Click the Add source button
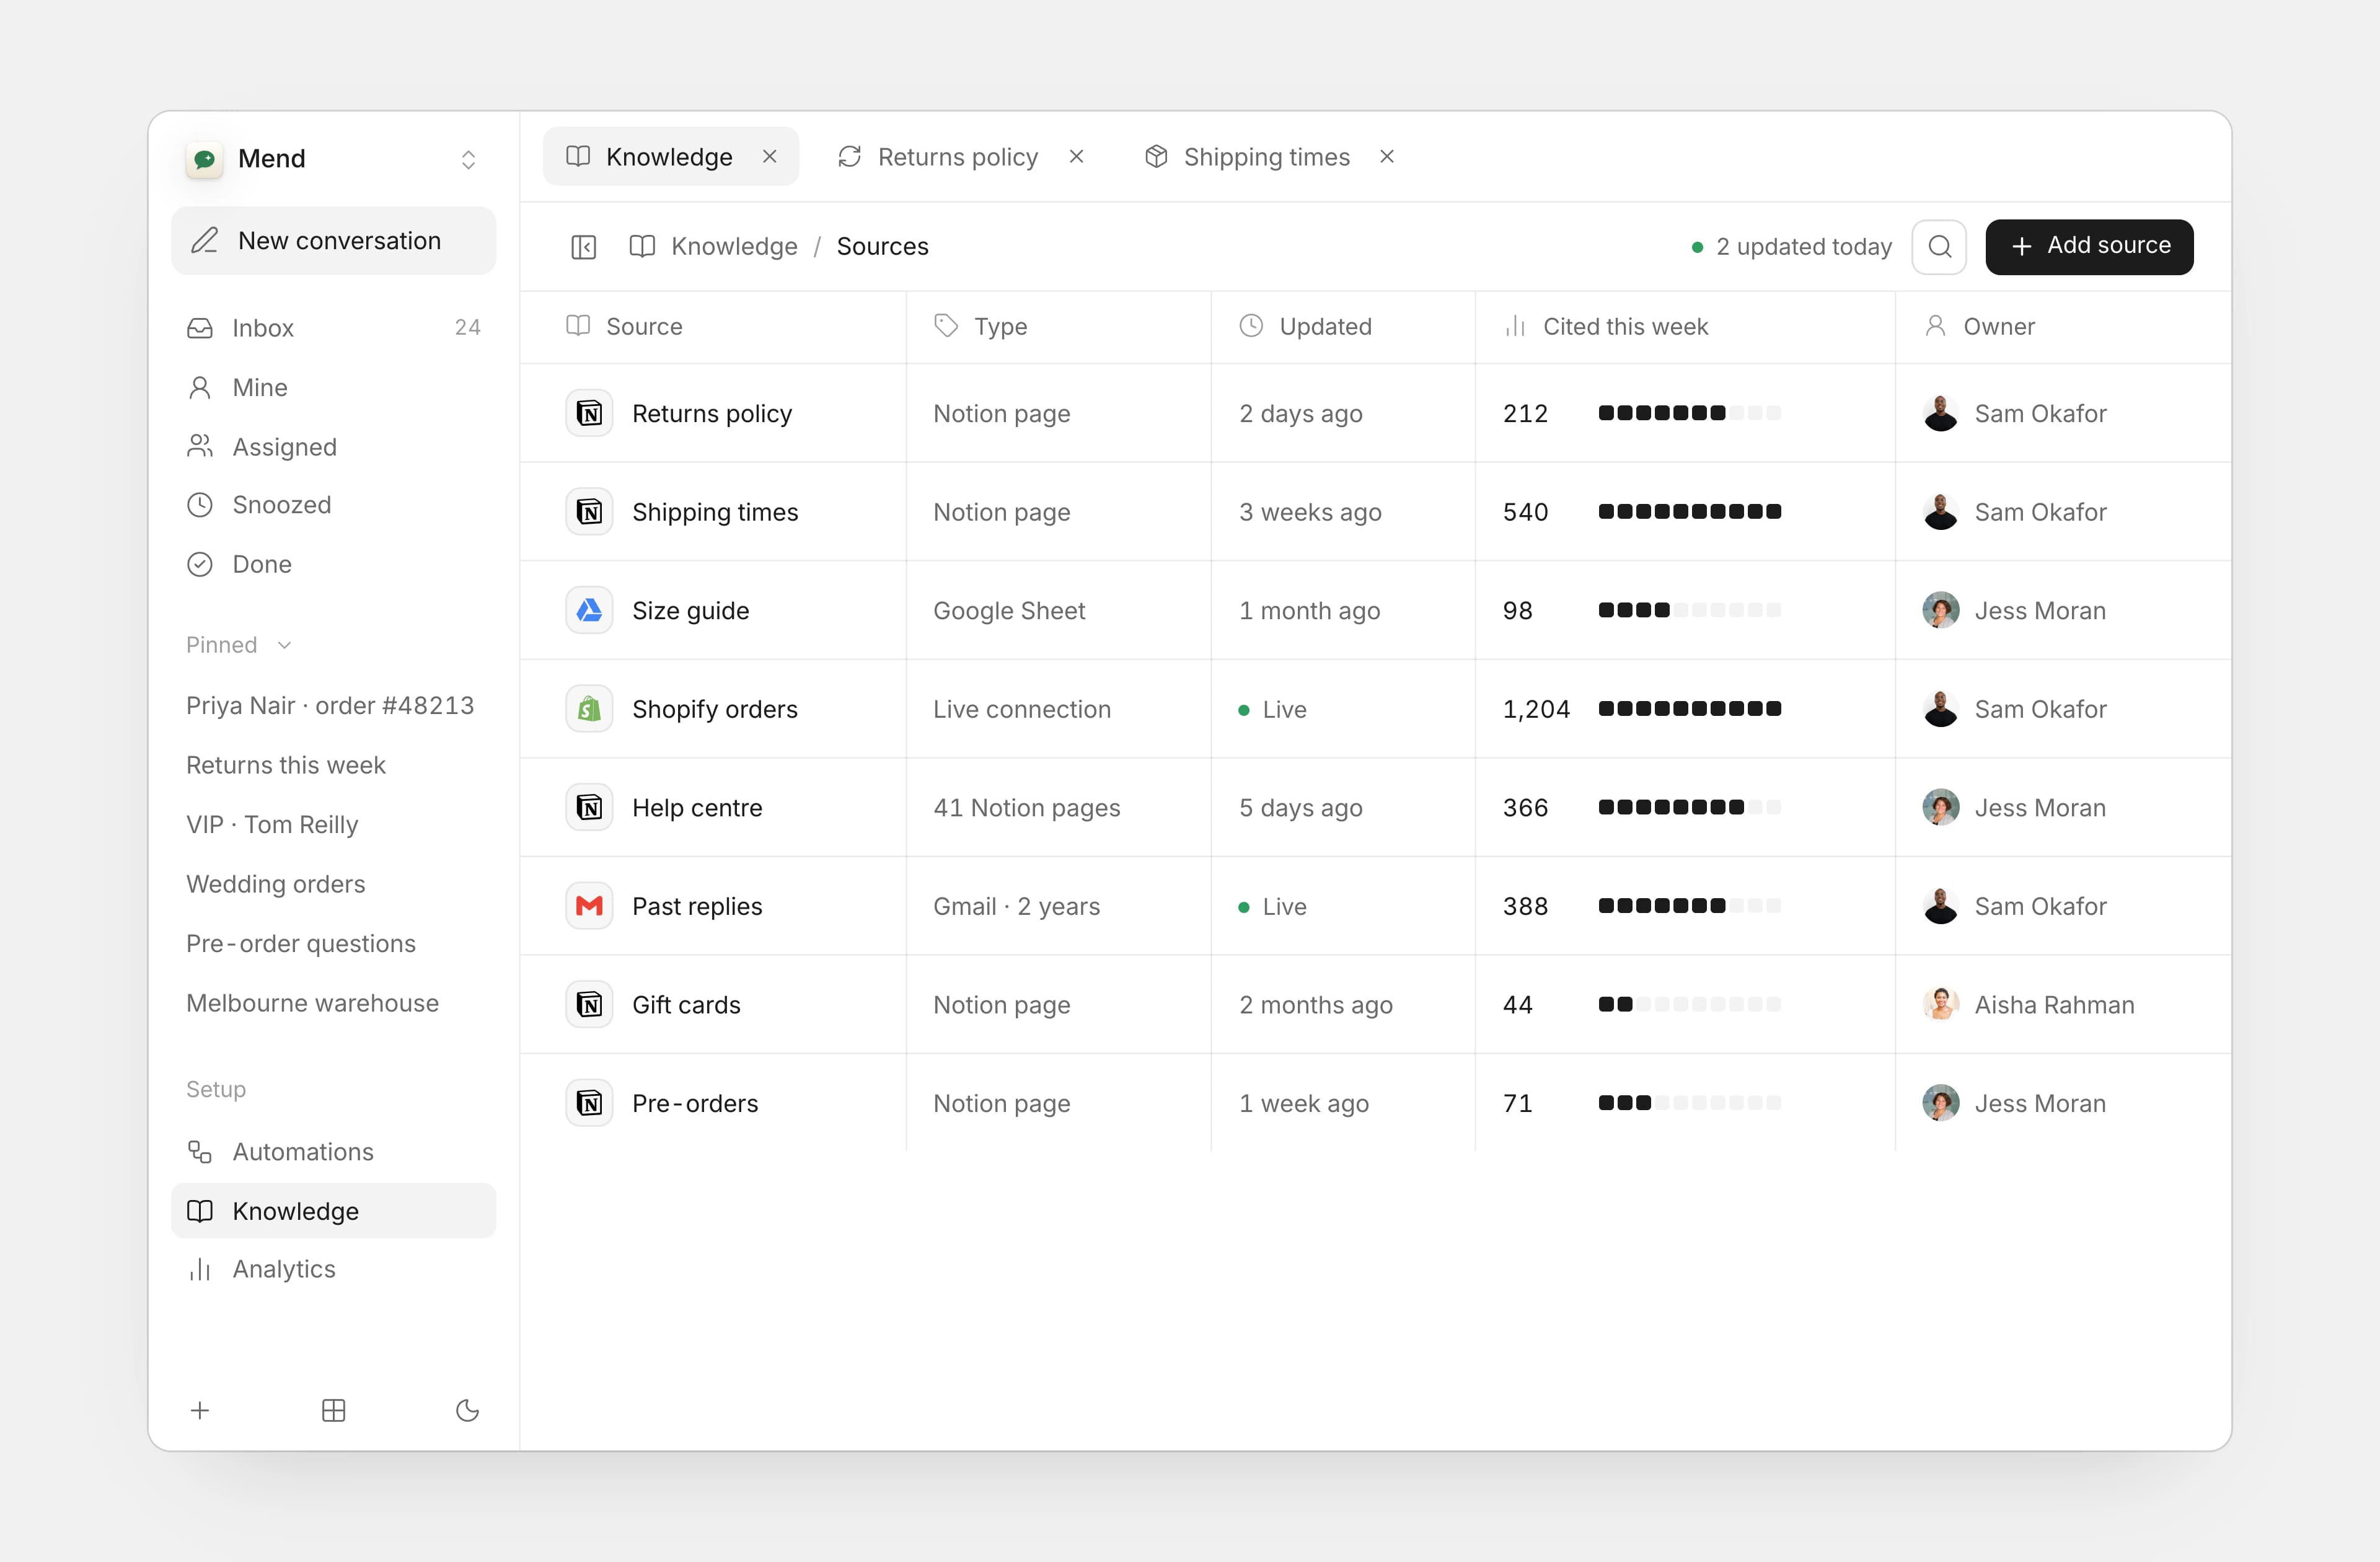The height and width of the screenshot is (1562, 2380). [2089, 246]
